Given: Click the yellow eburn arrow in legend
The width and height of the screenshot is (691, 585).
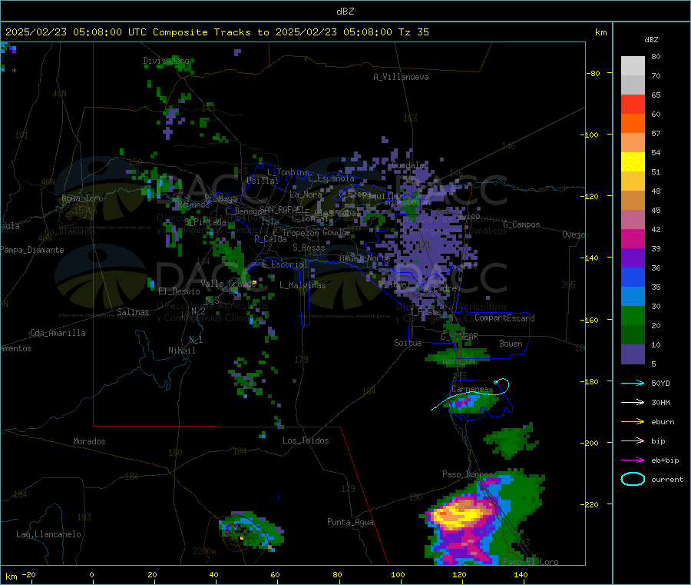Looking at the screenshot, I should [x=633, y=421].
